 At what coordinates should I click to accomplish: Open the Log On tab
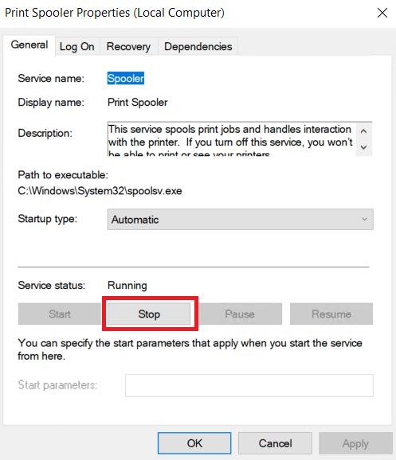pos(77,46)
